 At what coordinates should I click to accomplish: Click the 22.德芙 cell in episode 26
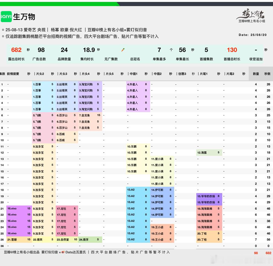[x=44, y=239]
